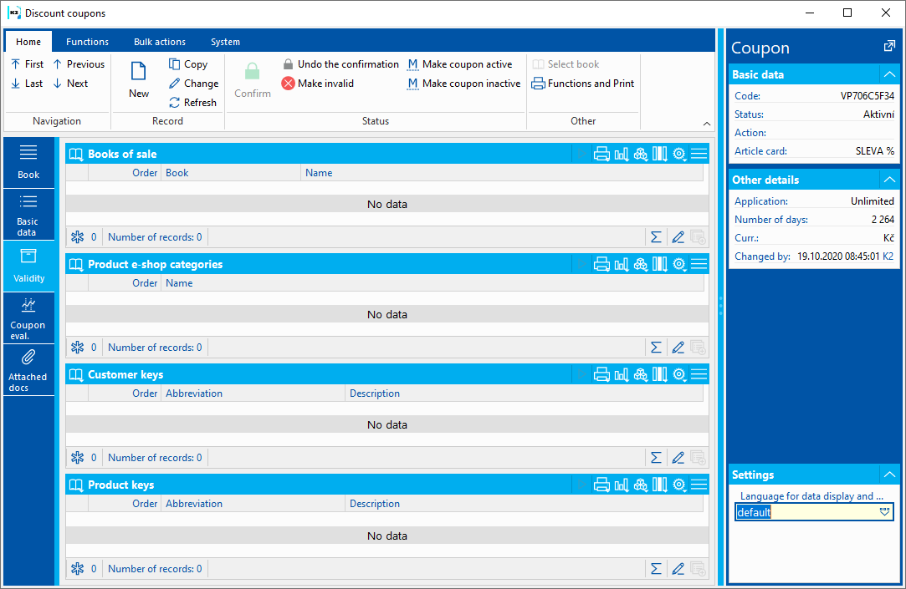This screenshot has width=906, height=589.
Task: Collapse the Settings section
Action: click(x=889, y=475)
